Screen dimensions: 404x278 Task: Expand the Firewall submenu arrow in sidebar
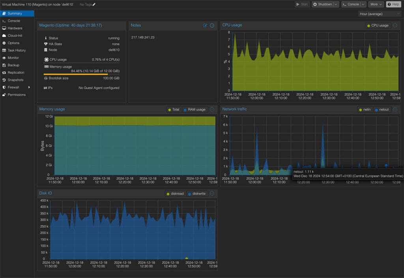(29, 87)
